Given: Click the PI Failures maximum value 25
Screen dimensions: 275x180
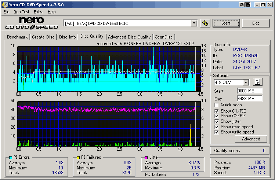Looking at the screenshot, I should click(x=129, y=168).
